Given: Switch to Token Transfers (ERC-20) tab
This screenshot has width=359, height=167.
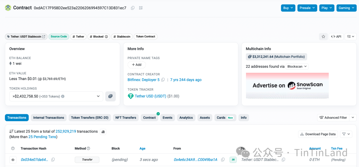Looking at the screenshot, I should [x=90, y=118].
